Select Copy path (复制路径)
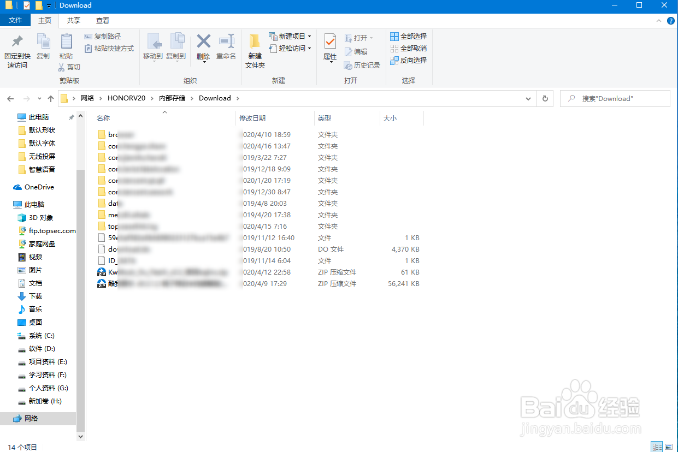The width and height of the screenshot is (678, 452). [103, 37]
